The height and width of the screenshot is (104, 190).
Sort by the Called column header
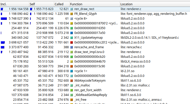(62, 4)
